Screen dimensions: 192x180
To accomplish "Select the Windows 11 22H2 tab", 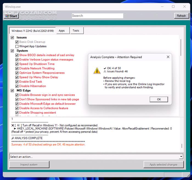I will point(33,31).
